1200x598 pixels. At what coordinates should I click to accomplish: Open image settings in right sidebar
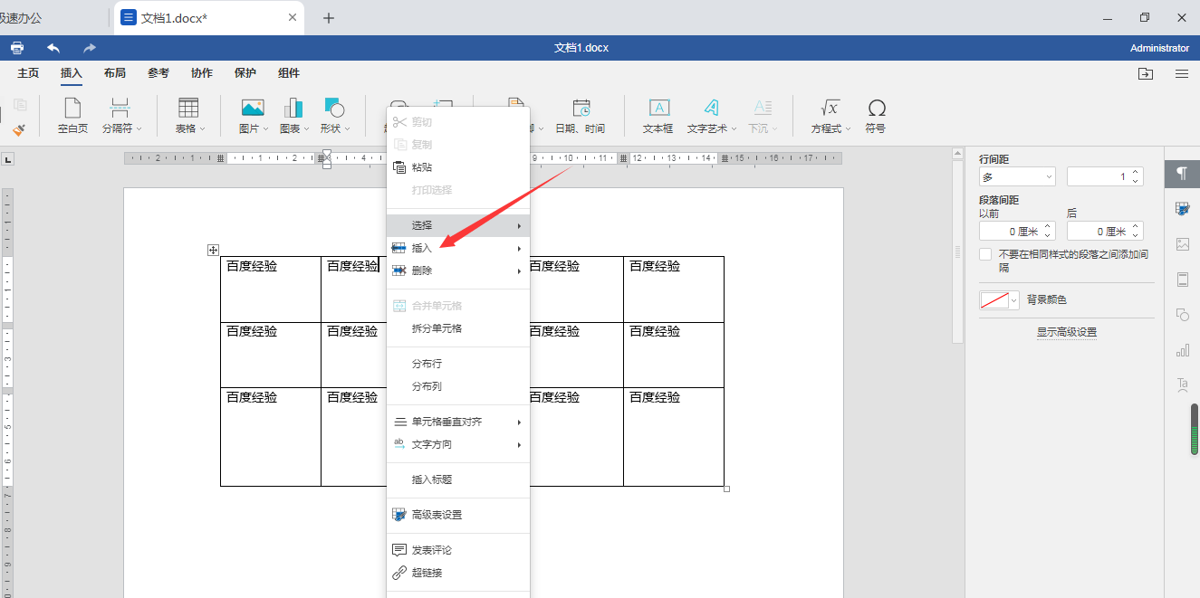click(1182, 243)
